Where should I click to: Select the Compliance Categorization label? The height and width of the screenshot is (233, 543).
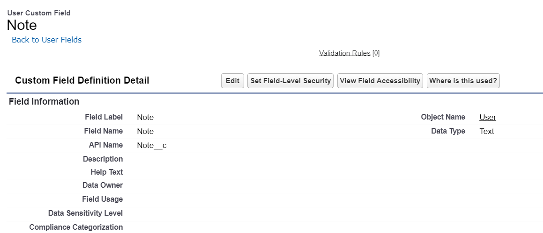(x=76, y=227)
